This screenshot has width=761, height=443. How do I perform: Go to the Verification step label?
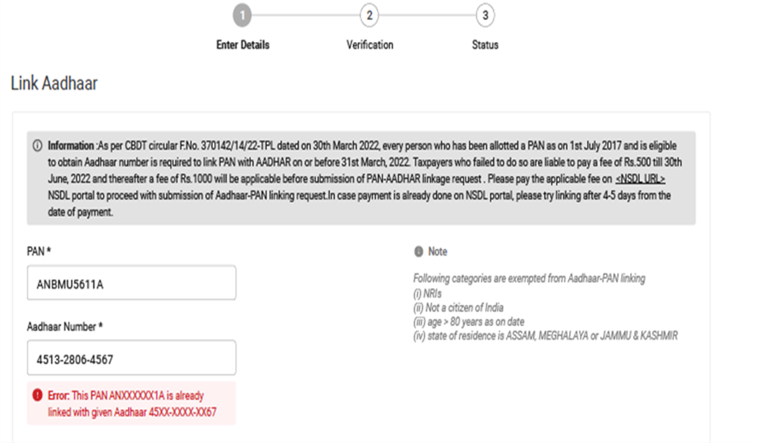370,45
